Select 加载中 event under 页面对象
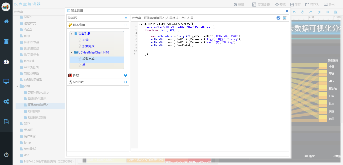 87,40
